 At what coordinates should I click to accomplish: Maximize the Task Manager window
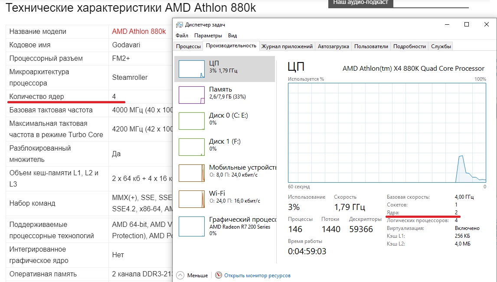click(x=467, y=25)
